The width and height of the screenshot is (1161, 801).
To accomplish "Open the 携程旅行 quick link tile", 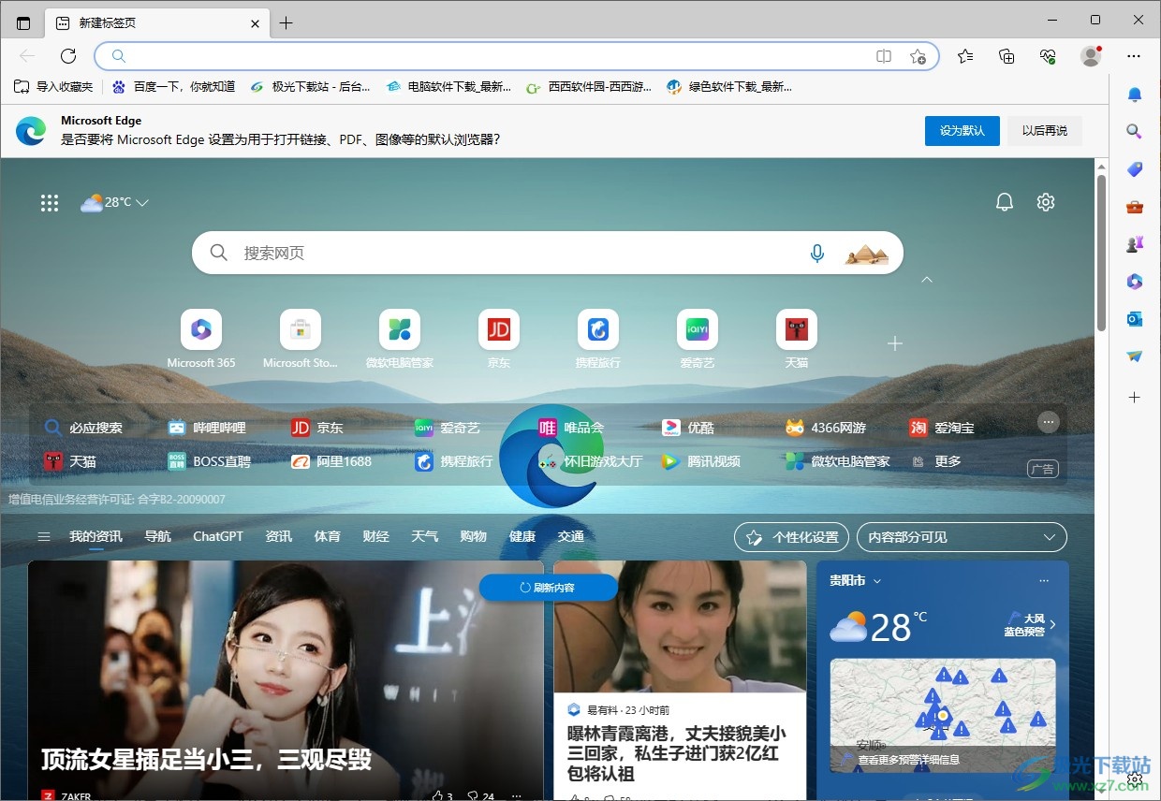I will pos(598,339).
